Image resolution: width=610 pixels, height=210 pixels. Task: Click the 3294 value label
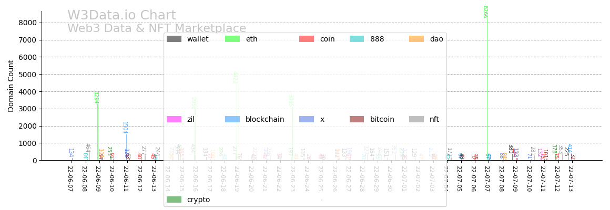coord(96,97)
